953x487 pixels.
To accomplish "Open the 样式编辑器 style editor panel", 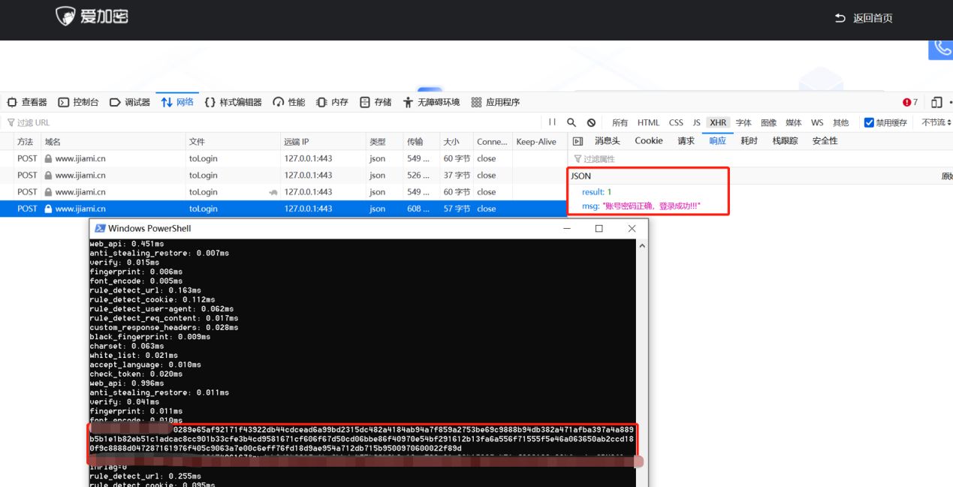I will [x=233, y=102].
